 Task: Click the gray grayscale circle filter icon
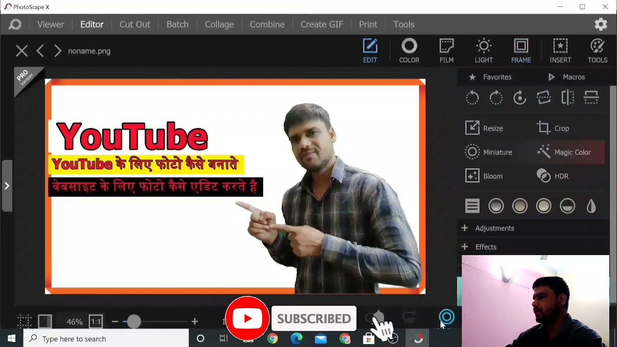click(496, 206)
